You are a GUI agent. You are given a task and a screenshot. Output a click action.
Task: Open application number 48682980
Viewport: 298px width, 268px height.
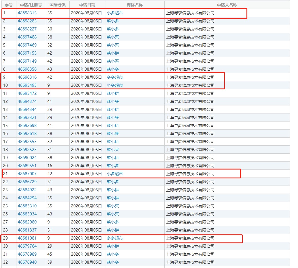(27, 222)
